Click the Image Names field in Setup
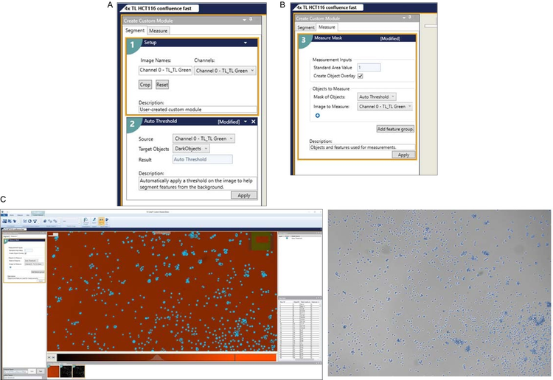Image resolution: width=553 pixels, height=380 pixels. point(165,71)
